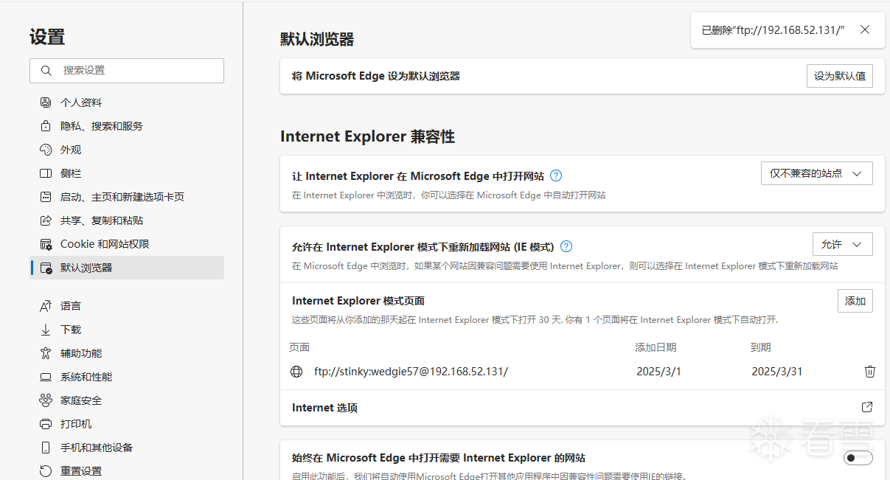The image size is (890, 480).
Task: Click the Internet Explorer 模式页面 subheading
Action: (x=358, y=301)
